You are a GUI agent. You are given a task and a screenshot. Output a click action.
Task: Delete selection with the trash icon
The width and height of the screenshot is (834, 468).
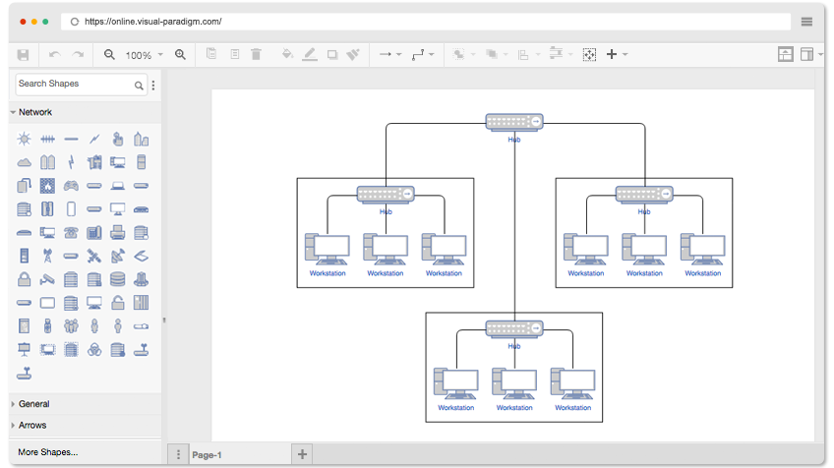tap(257, 54)
